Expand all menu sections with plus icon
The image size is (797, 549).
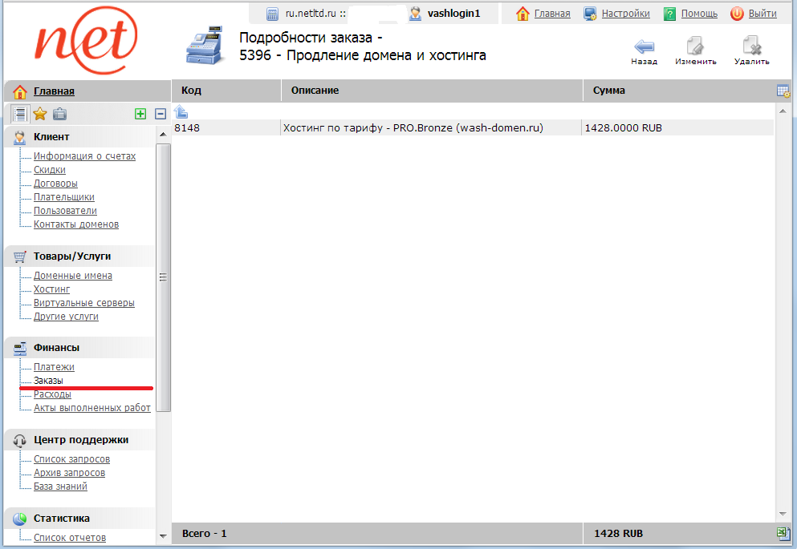coord(140,114)
